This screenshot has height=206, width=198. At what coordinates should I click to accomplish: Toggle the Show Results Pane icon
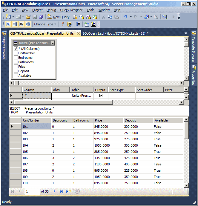28,24
